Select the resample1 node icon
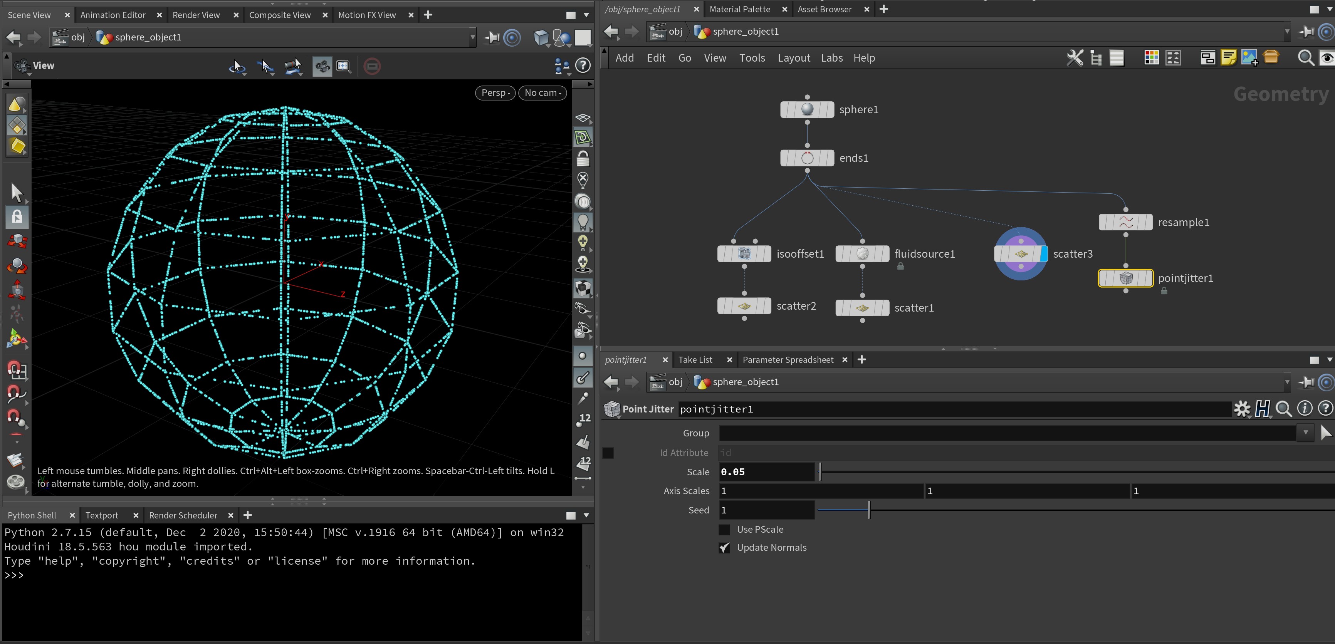The height and width of the screenshot is (644, 1335). [x=1126, y=222]
